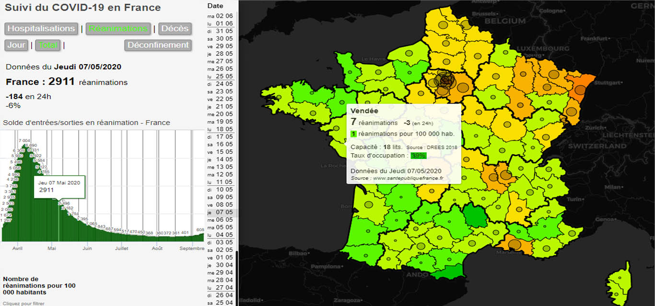Viewport: 655px width, 306px height.
Task: Choose je 07 05 in the date column
Action: (221, 212)
